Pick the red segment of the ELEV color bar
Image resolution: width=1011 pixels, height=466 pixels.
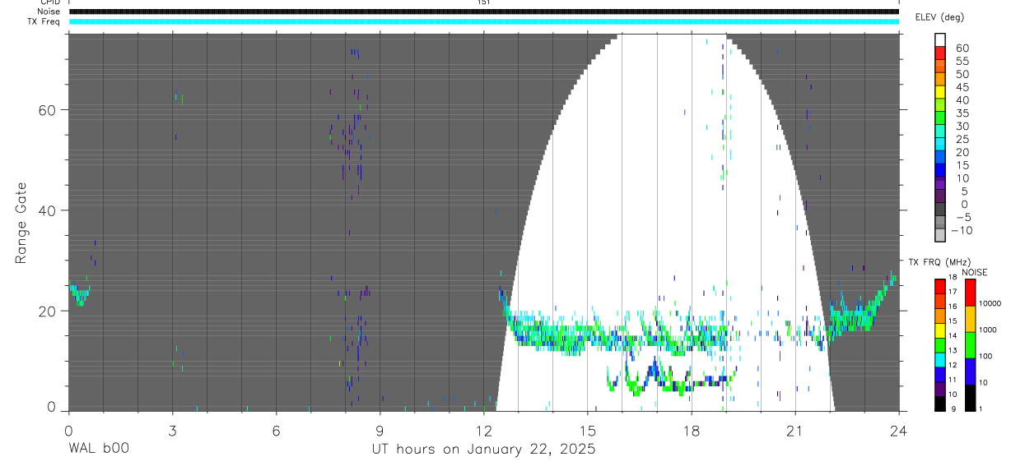pos(940,54)
